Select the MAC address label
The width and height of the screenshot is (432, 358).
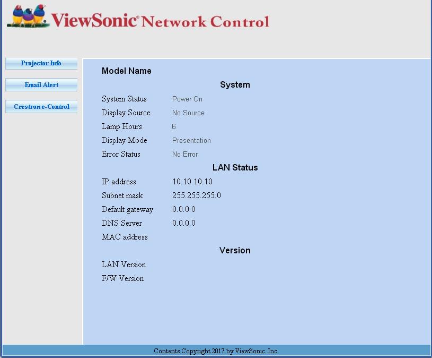pos(125,237)
